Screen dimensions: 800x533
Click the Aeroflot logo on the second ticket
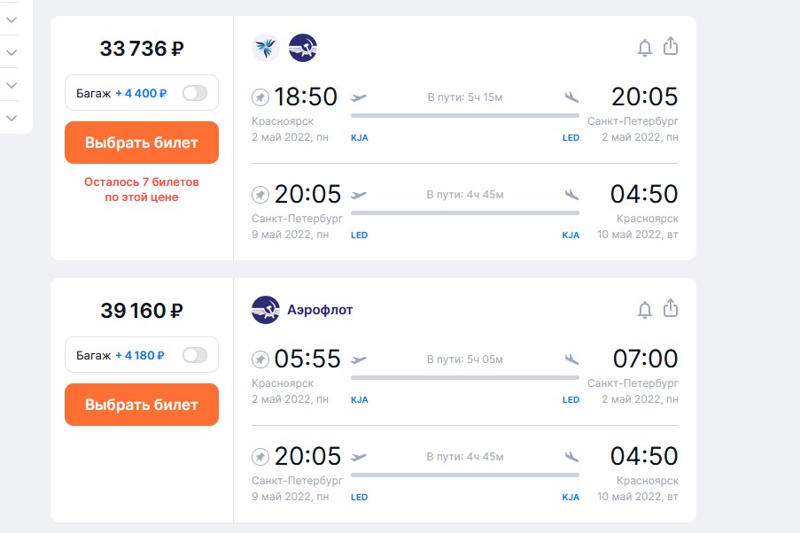pos(266,310)
